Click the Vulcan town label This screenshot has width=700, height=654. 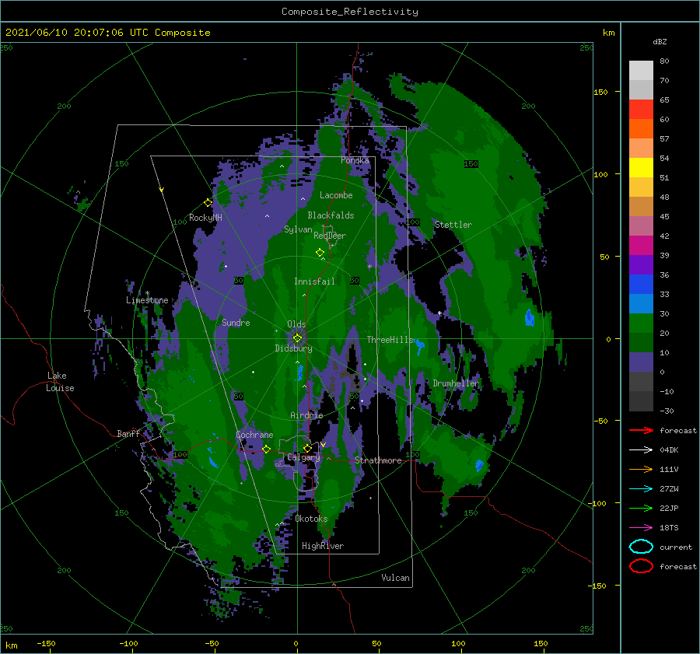tap(396, 578)
